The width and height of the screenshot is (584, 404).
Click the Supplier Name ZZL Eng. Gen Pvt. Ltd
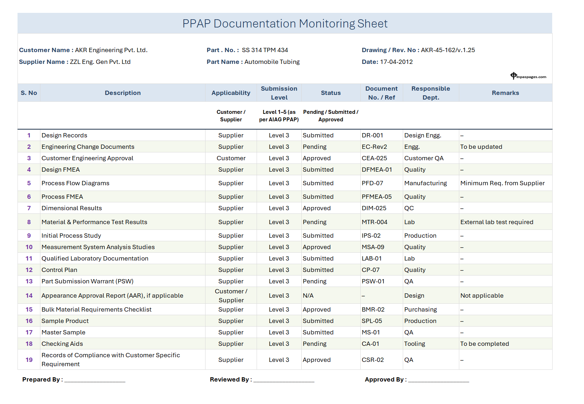100,62
